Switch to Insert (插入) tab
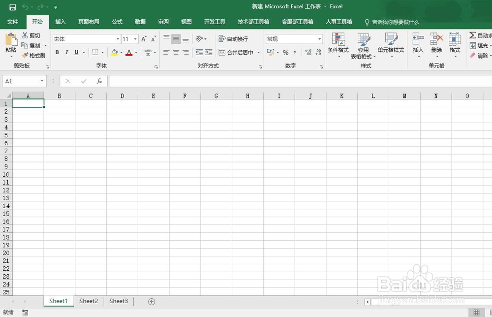 (x=60, y=22)
